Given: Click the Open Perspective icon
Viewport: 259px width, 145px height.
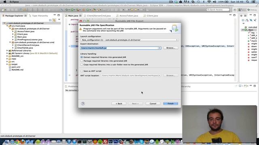Looking at the screenshot, I should [x=235, y=10].
